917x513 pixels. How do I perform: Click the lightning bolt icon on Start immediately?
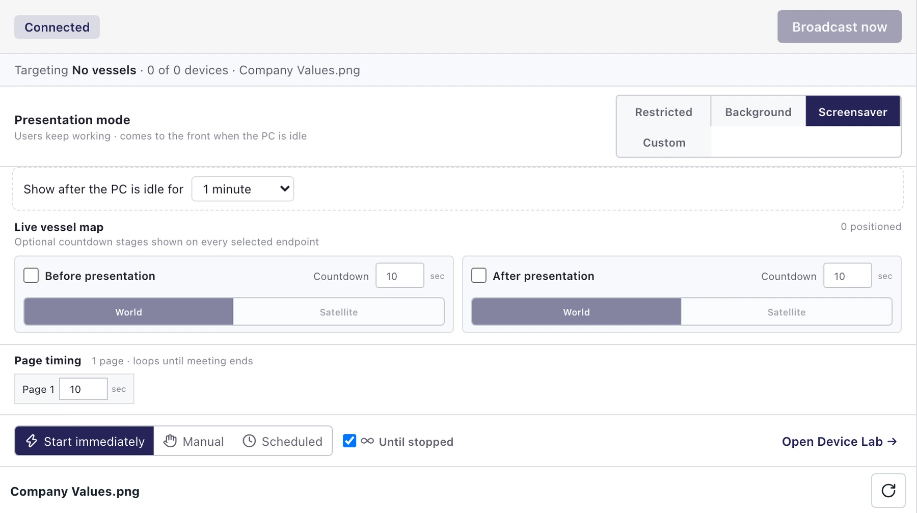pos(32,441)
